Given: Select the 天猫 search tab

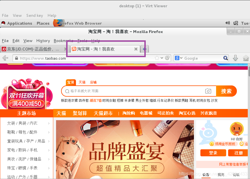Looking at the screenshot, I should (x=82, y=82).
